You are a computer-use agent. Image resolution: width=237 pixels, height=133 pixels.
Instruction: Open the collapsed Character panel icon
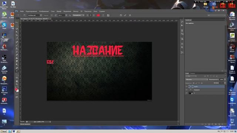pos(182,44)
